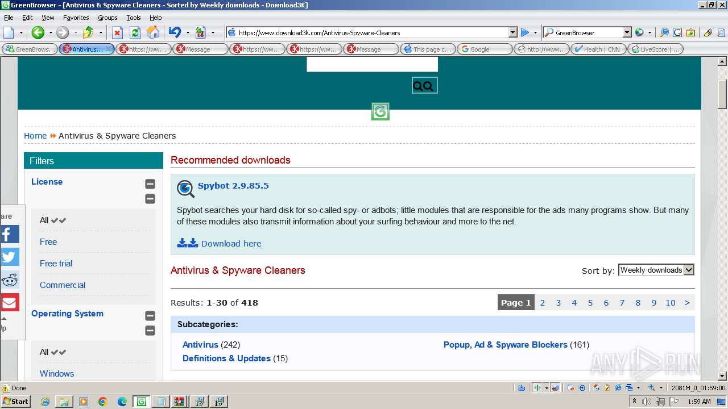Click the Spybot magnifier icon
The width and height of the screenshot is (728, 409).
[x=185, y=189]
